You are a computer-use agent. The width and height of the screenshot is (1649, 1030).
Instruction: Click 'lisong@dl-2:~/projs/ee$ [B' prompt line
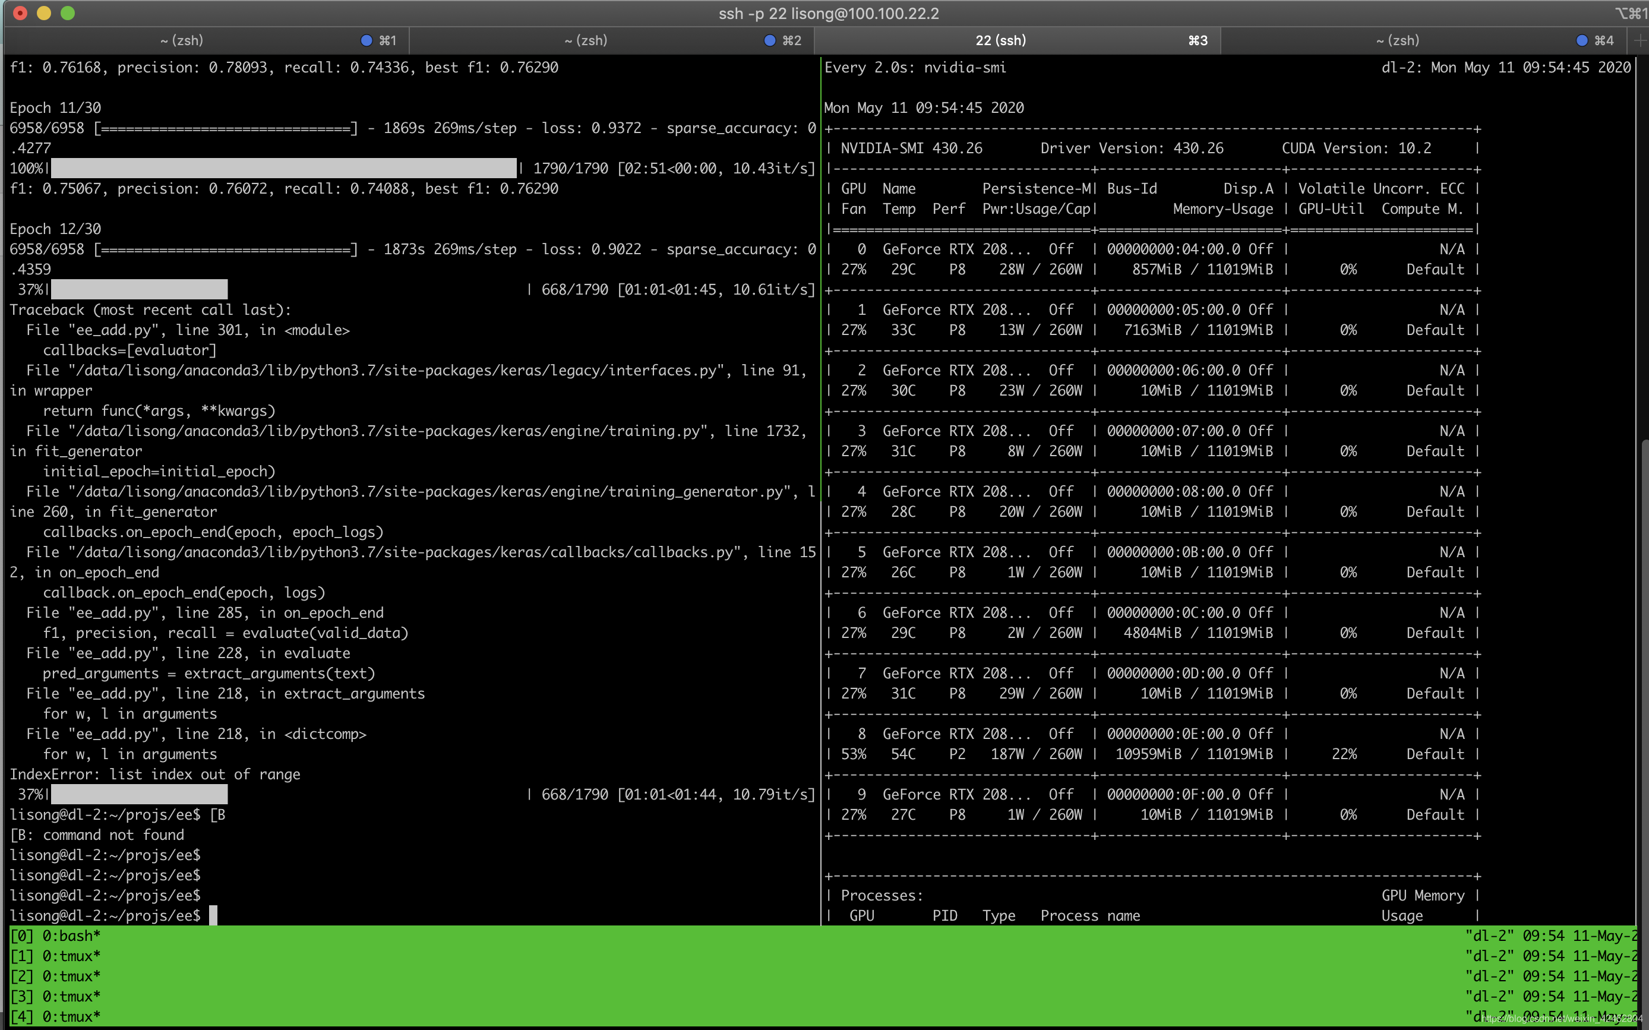click(117, 815)
